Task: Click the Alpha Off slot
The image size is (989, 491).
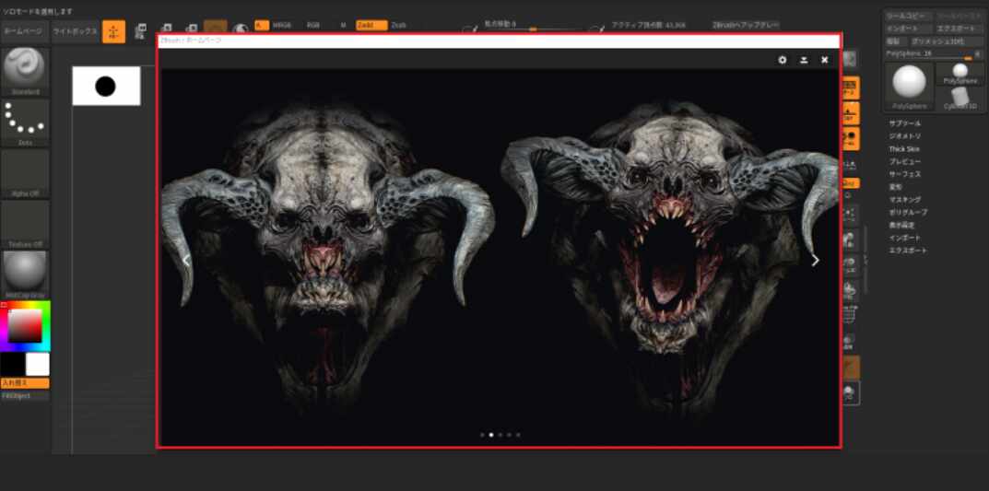Action: coord(25,172)
